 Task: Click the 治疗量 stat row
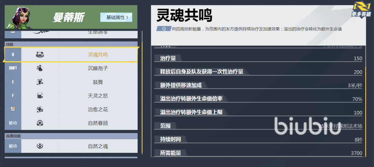tap(258, 58)
